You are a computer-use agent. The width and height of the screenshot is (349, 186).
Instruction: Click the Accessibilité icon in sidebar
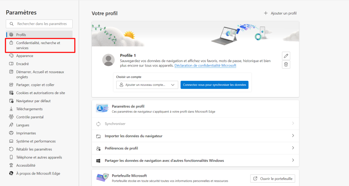pos(11,165)
